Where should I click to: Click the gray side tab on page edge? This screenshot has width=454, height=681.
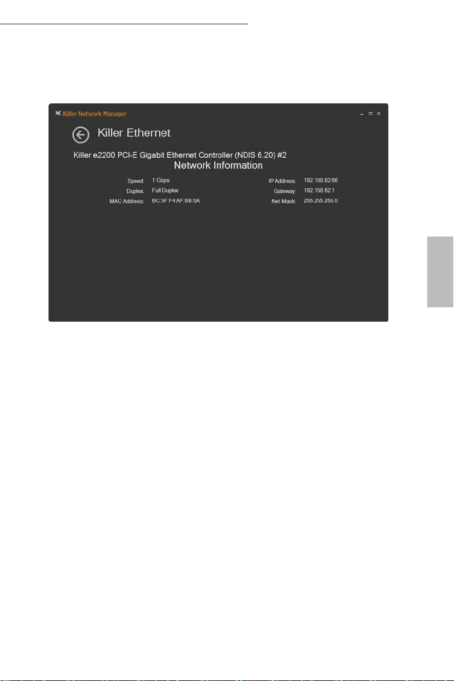pos(440,272)
